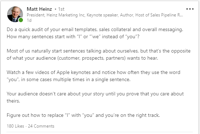Select the line starting 'Most of us naturally'
200x134 pixels.
[x=99, y=51]
